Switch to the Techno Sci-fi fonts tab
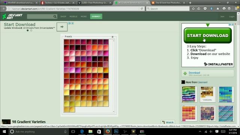The width and height of the screenshot is (240, 135). [x=57, y=3]
